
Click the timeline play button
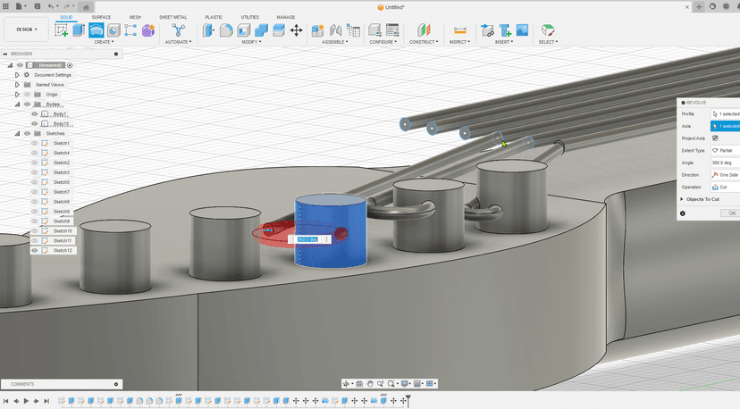[26, 401]
